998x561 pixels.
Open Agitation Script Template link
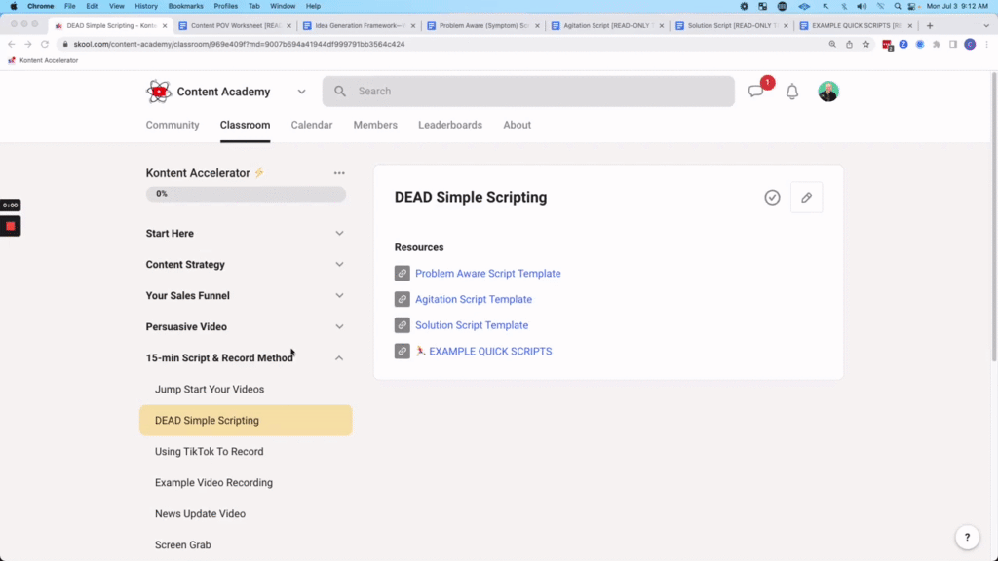point(474,299)
